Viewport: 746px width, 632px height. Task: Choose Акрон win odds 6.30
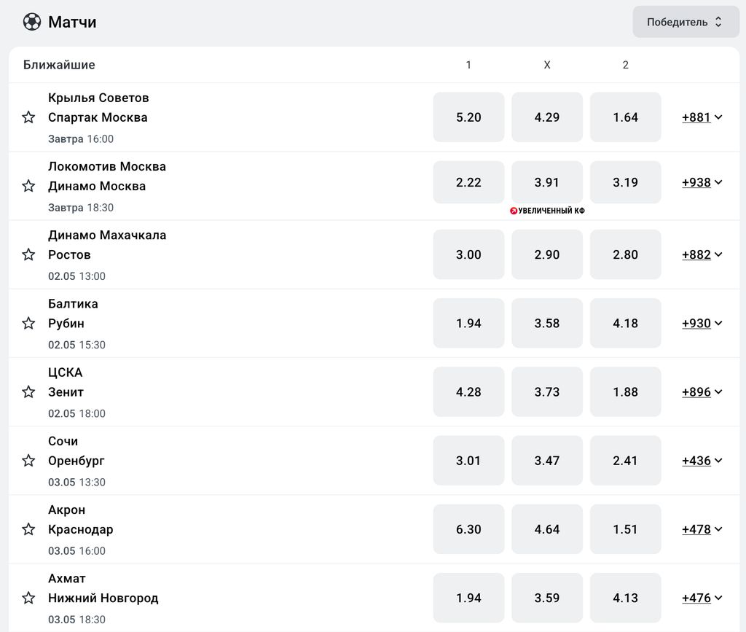[x=468, y=529]
